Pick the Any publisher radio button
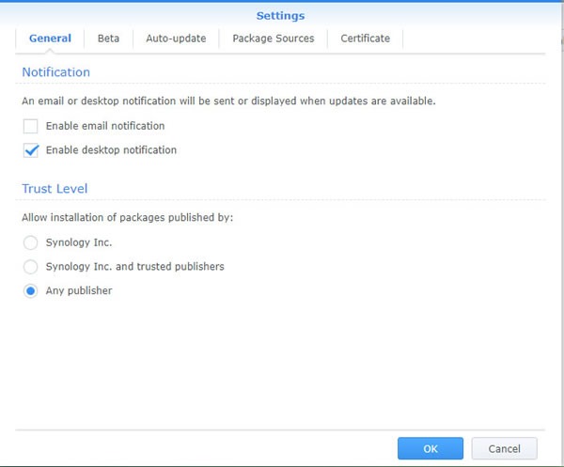564x467 pixels. point(31,291)
